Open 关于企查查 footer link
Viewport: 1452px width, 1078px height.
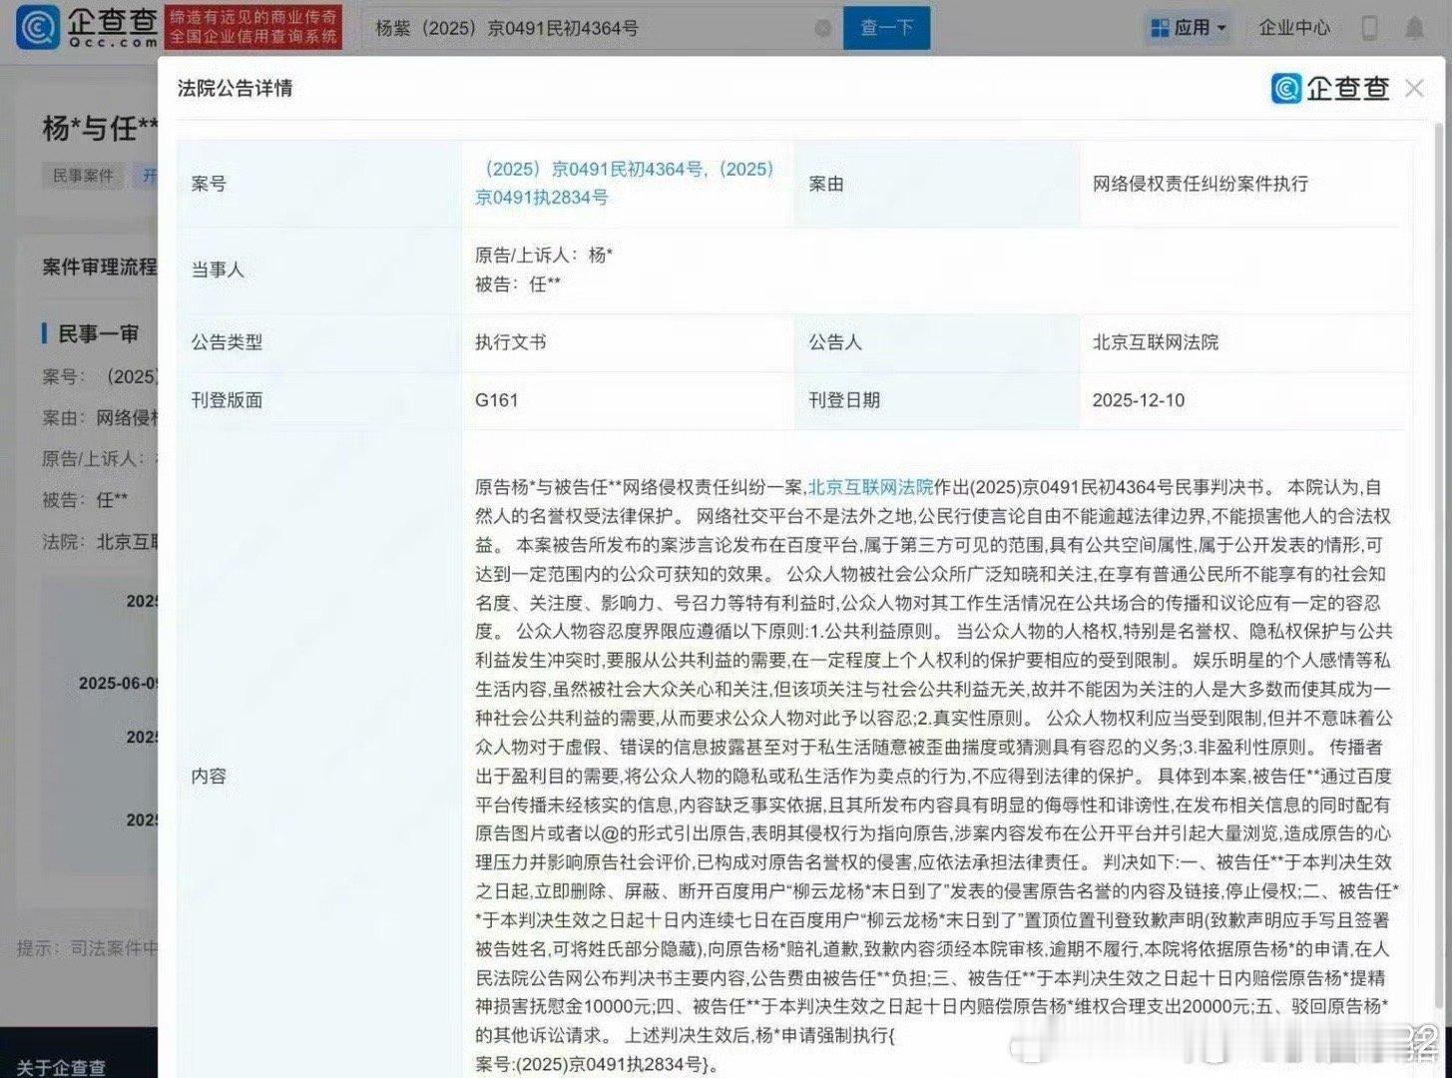61,1067
